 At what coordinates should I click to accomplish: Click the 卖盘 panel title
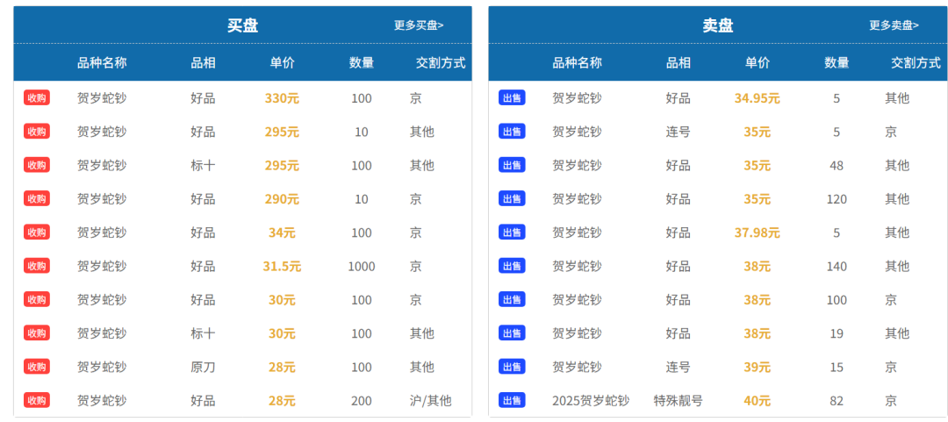pyautogui.click(x=718, y=25)
